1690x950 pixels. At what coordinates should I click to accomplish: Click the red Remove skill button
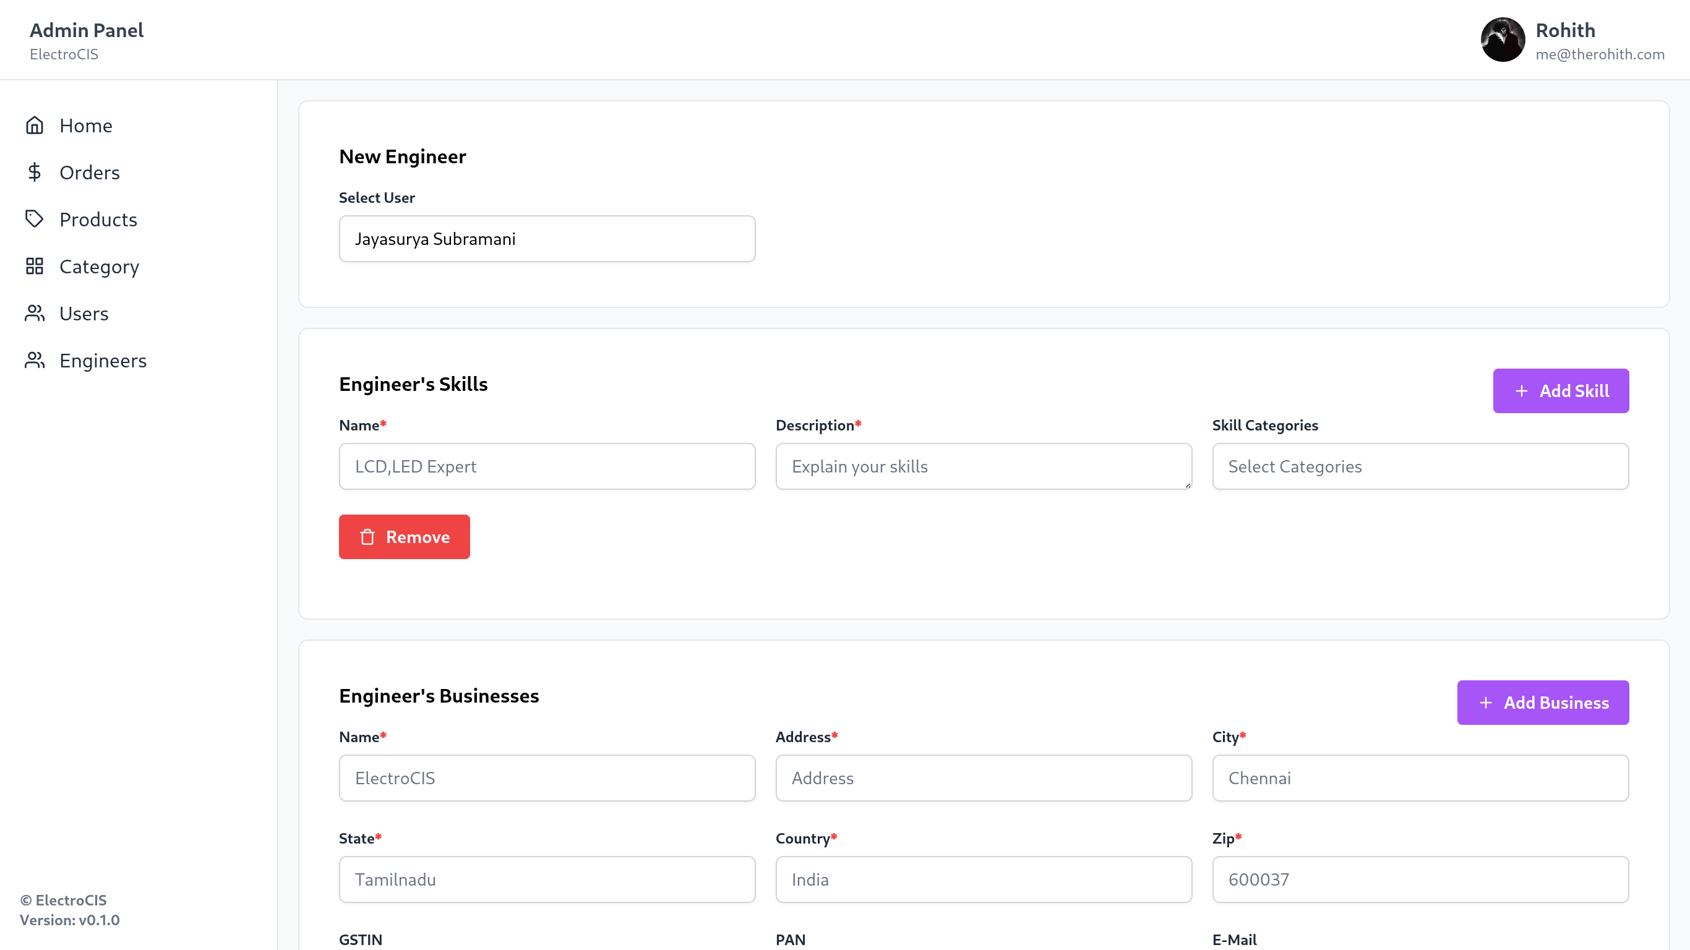404,537
